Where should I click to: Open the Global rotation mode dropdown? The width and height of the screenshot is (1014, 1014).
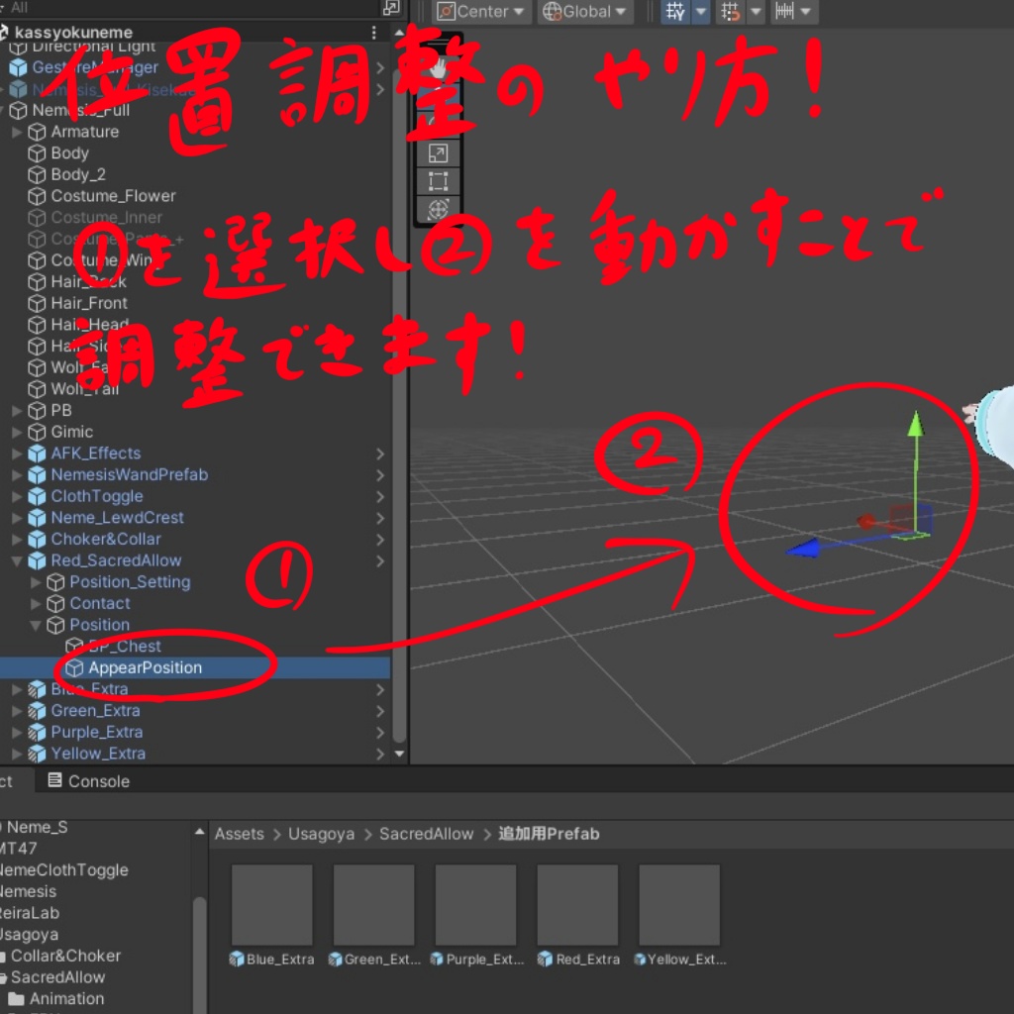(585, 11)
